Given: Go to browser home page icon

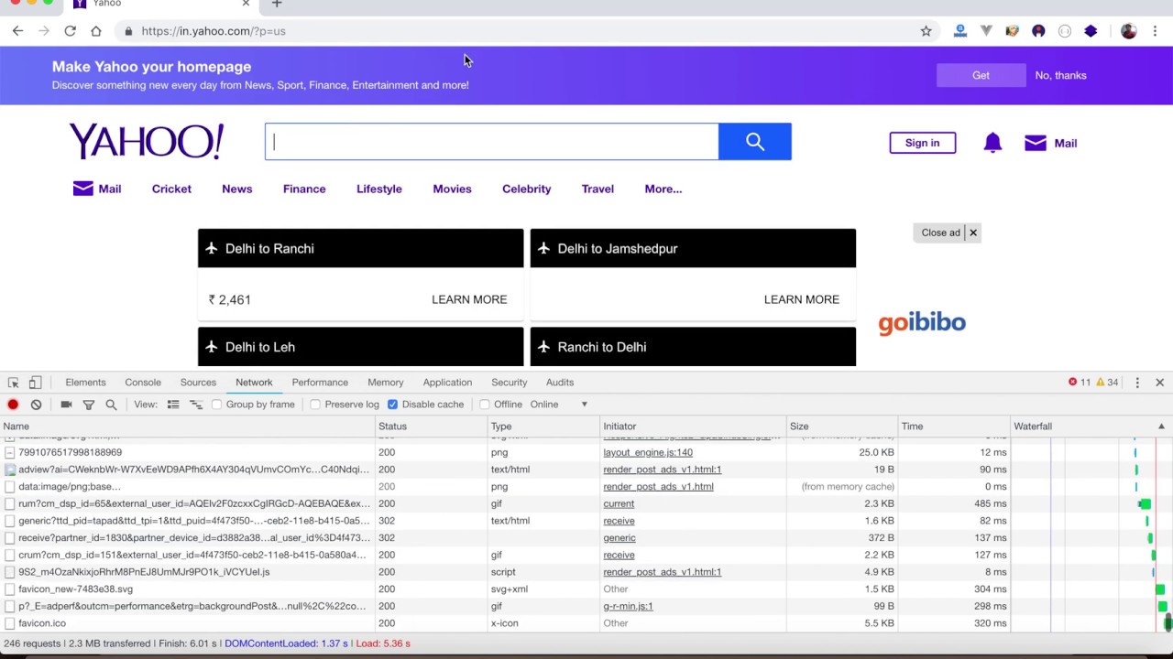Looking at the screenshot, I should 96,31.
